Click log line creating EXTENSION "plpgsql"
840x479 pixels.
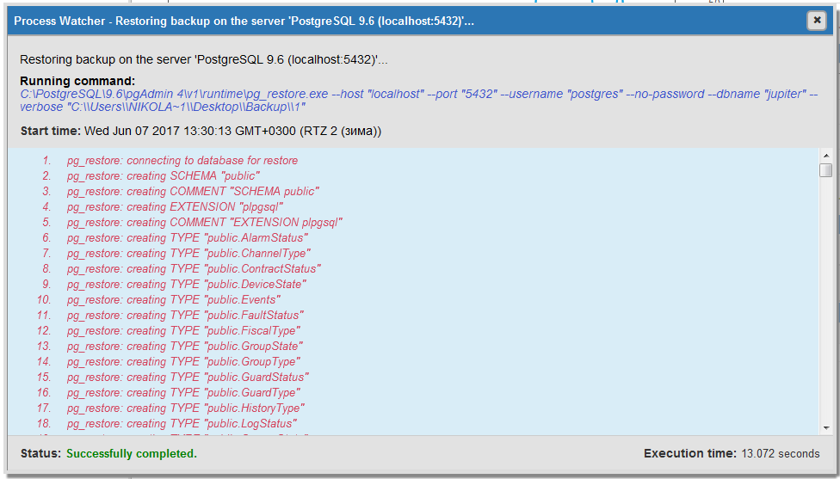[x=176, y=207]
